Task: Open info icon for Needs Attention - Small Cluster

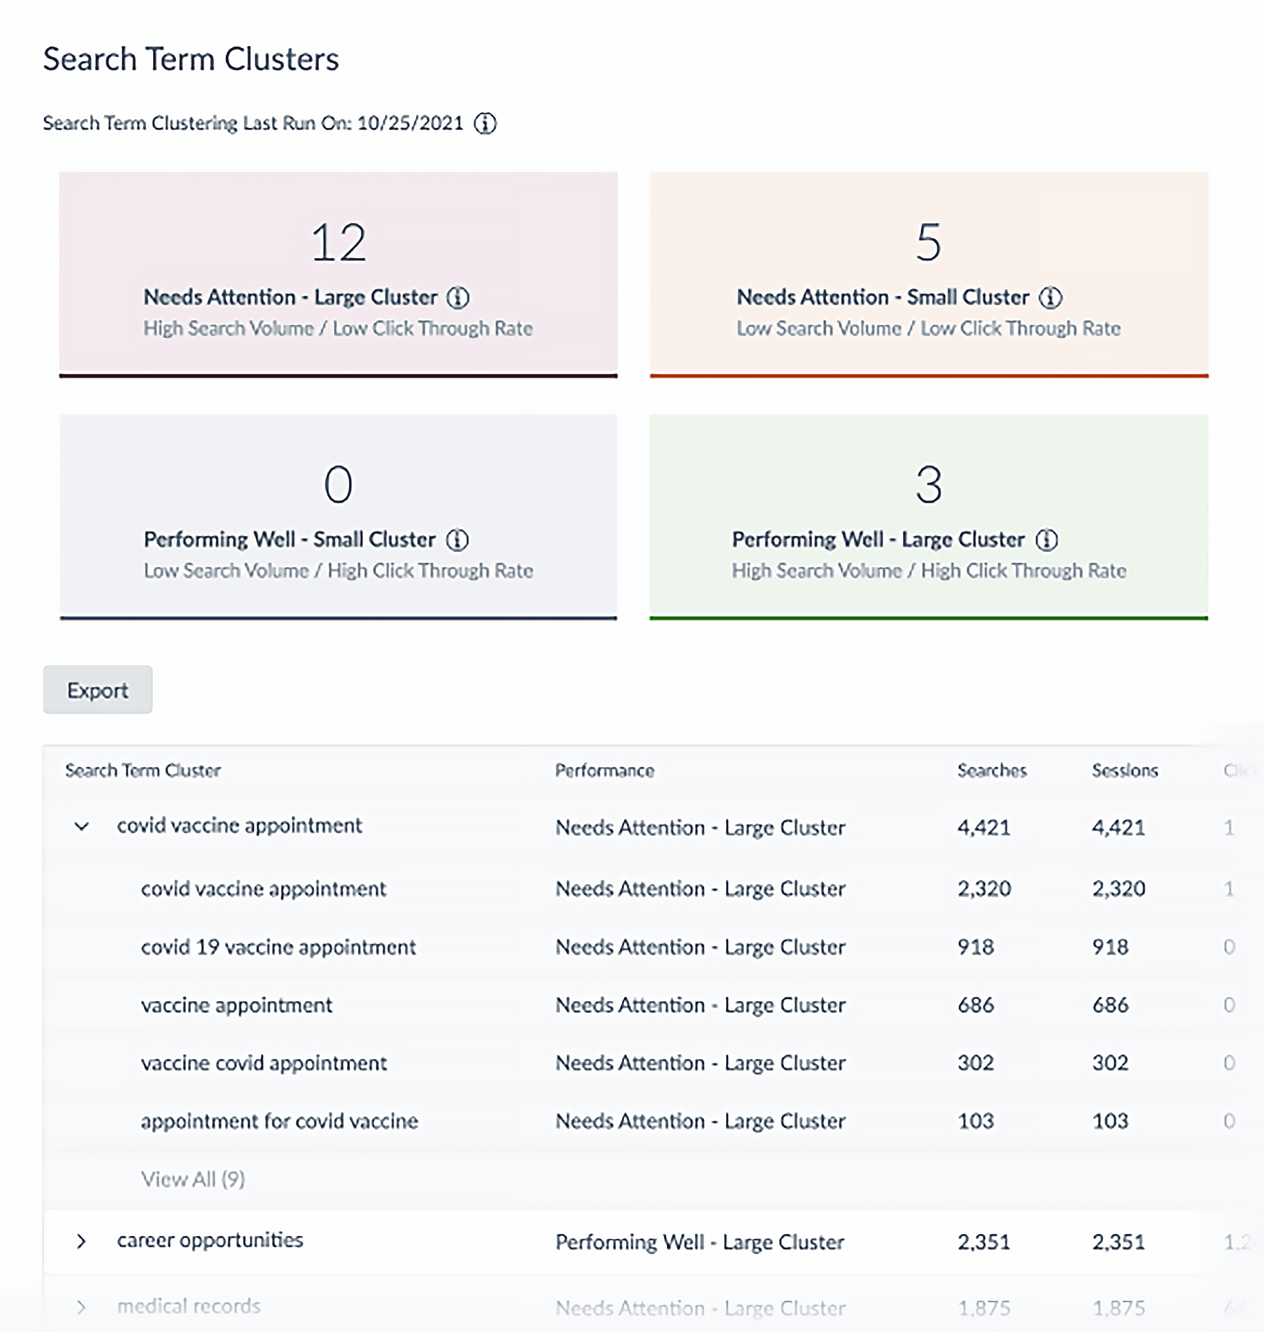Action: 1050,297
